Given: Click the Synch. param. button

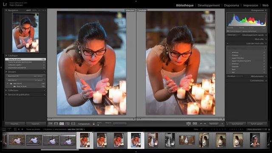Looking at the screenshot, I should point(257,124).
